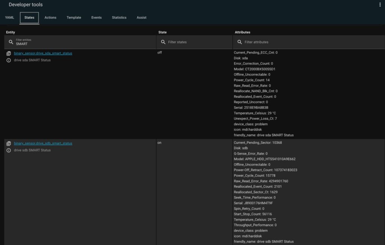
Task: Open binary_sensor.drive_sda_smart_status link
Action: point(43,53)
